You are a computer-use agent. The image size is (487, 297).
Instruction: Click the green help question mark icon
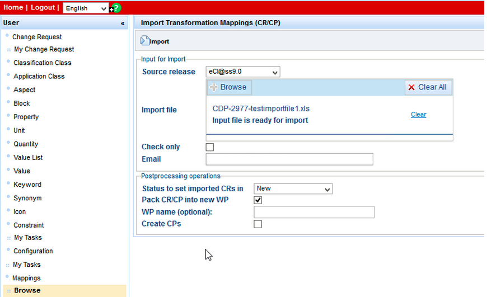116,8
